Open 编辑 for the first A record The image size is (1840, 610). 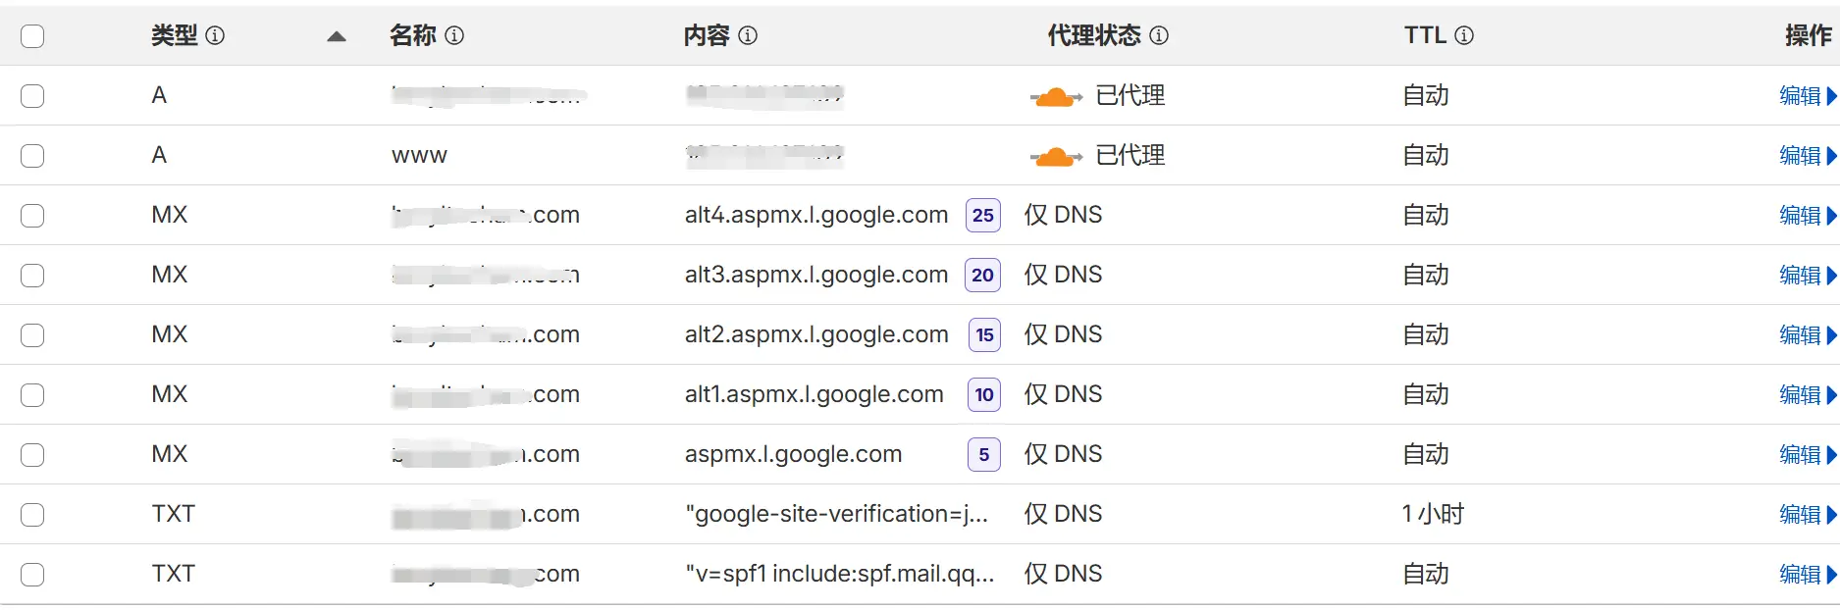pos(1802,95)
